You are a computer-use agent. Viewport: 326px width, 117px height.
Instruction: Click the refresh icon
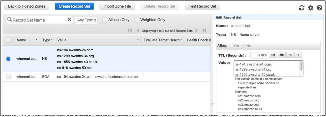click(x=301, y=8)
